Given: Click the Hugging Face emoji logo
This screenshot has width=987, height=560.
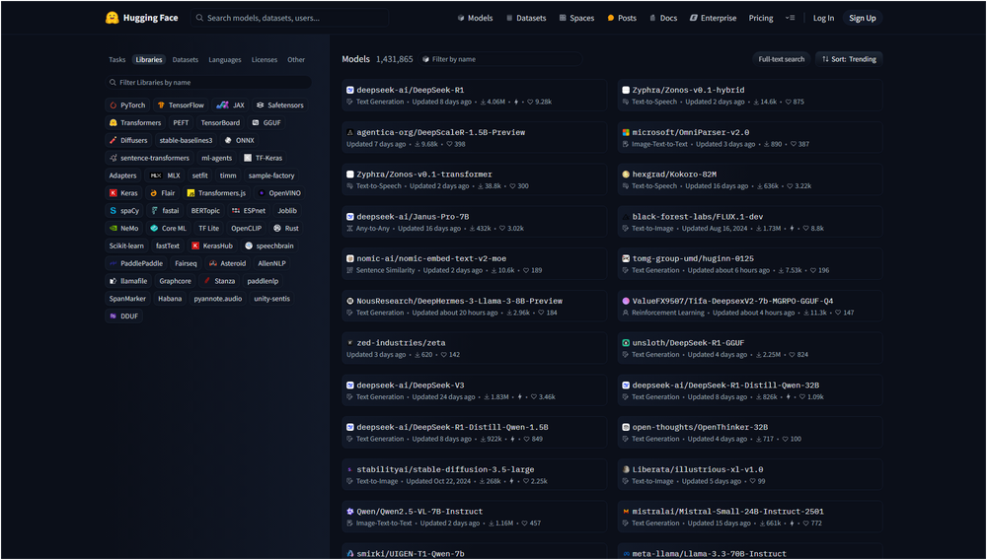Looking at the screenshot, I should [113, 18].
